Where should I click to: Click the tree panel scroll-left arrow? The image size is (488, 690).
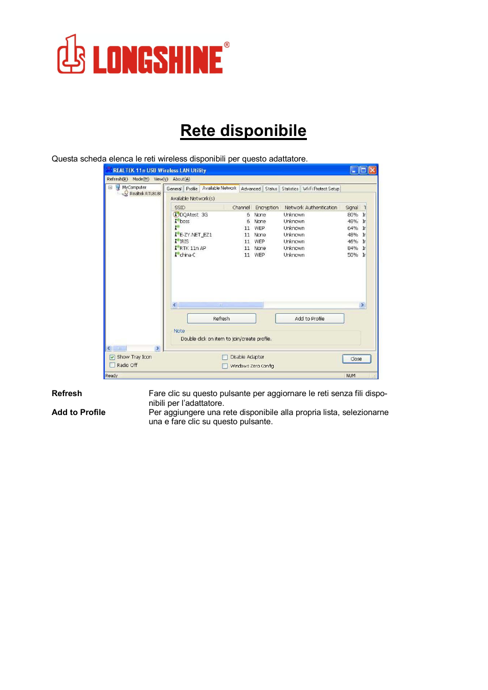click(109, 349)
